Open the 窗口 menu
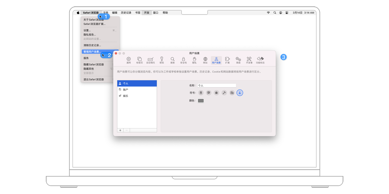The image size is (389, 194). click(x=156, y=12)
